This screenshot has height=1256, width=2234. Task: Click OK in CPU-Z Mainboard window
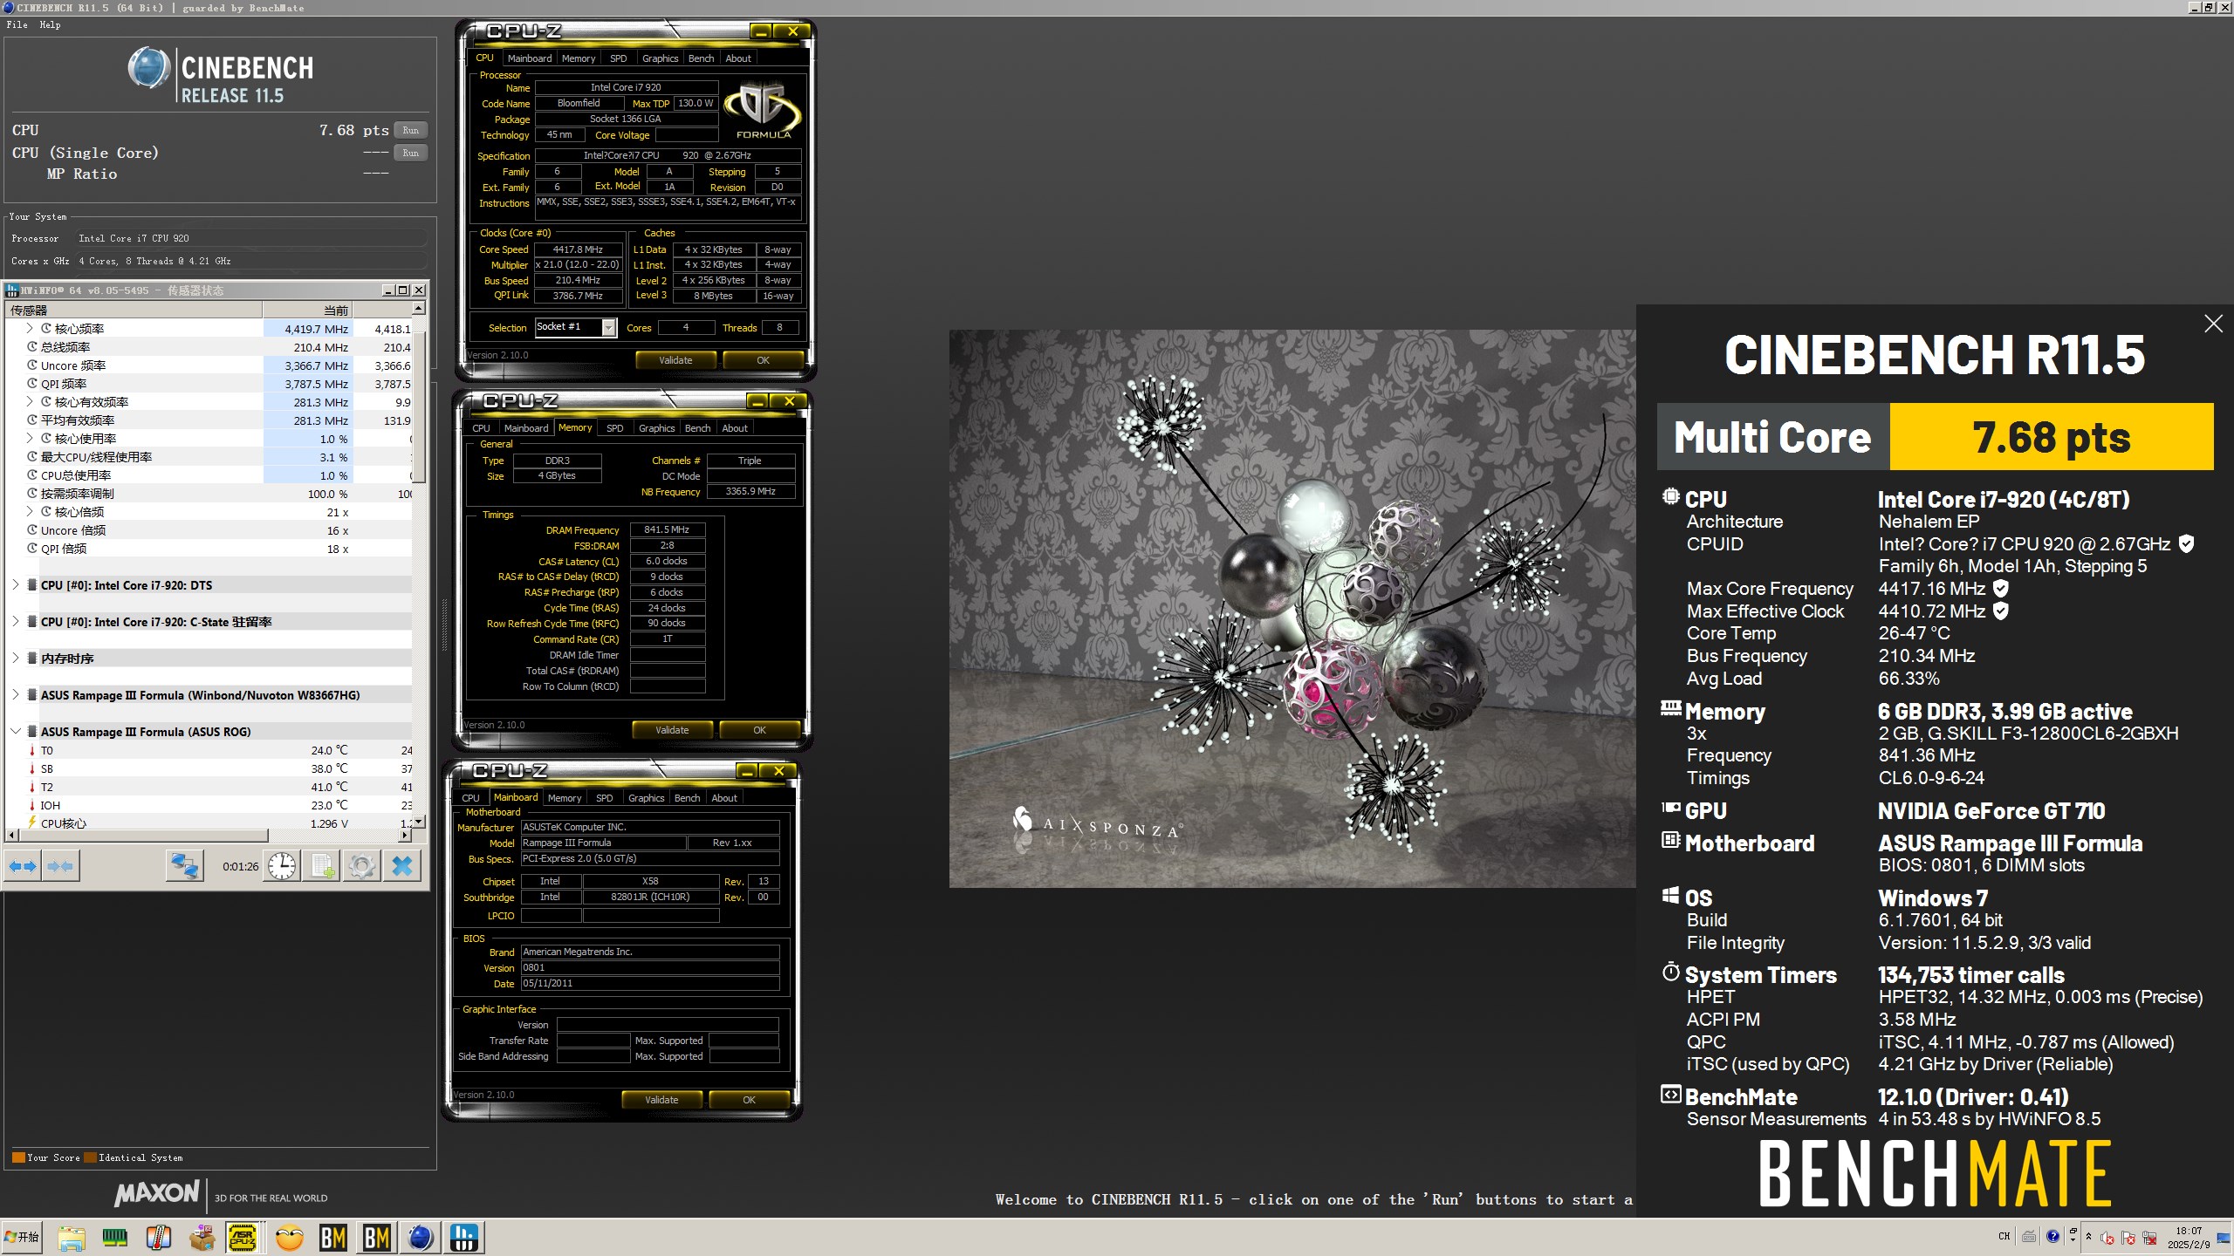click(749, 1100)
